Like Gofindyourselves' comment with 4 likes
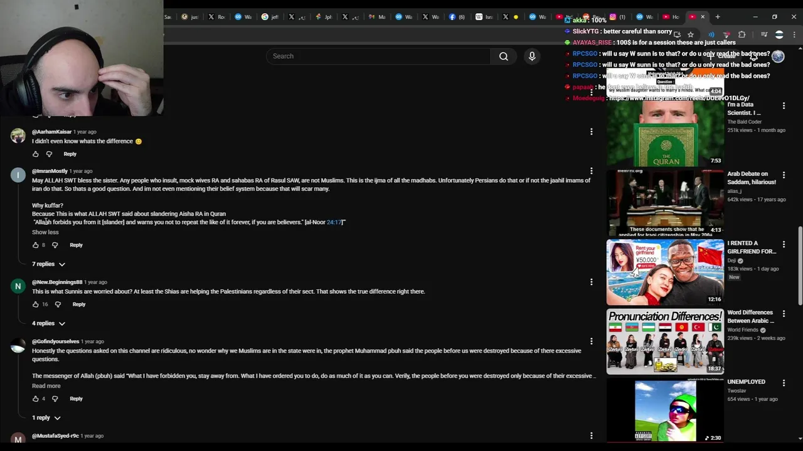This screenshot has width=803, height=451. [35, 398]
